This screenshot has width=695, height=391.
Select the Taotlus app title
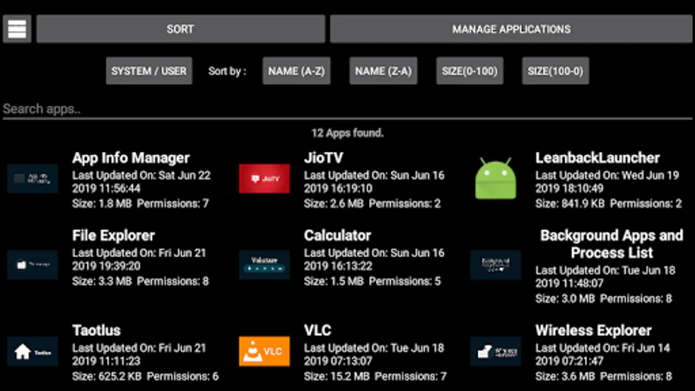96,330
